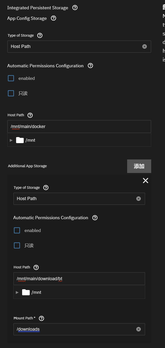Check 只读 checkbox in Additional App Storage
Screen dimensions: 165x348
pyautogui.click(x=17, y=246)
